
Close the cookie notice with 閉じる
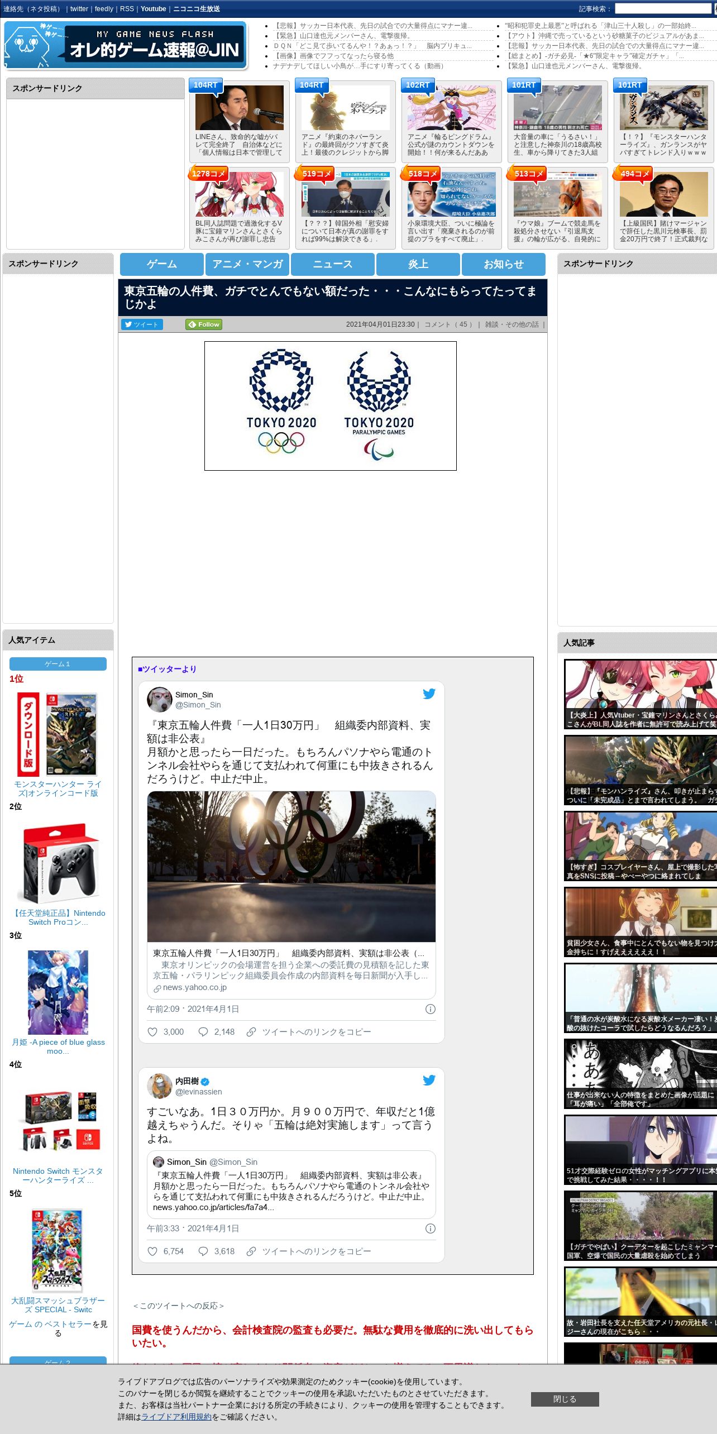tap(565, 1399)
